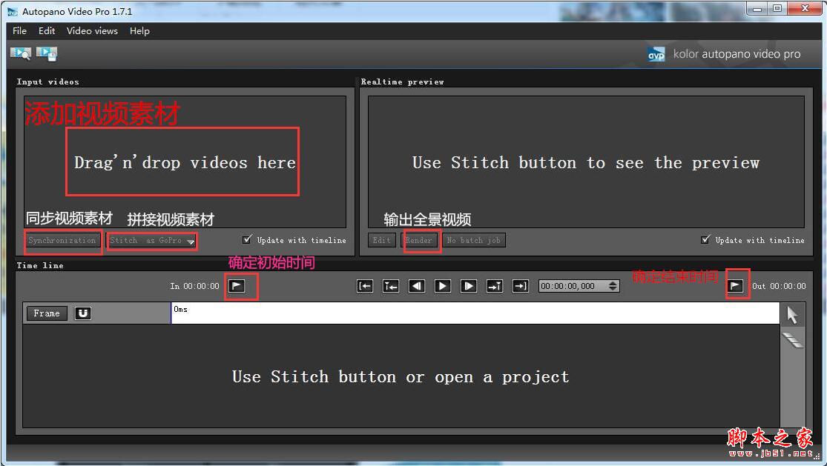827x466 pixels.
Task: Click the Realtime preview display area
Action: [x=586, y=162]
